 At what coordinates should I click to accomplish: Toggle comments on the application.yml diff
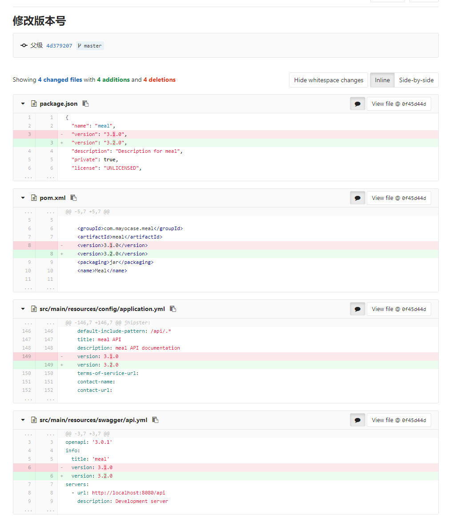357,309
